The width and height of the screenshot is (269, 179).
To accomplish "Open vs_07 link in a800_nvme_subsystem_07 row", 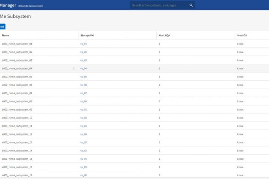I will [x=84, y=93].
